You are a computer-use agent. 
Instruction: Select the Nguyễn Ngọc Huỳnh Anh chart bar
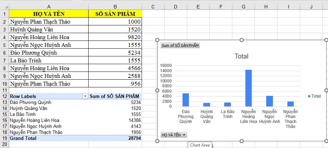point(269,101)
